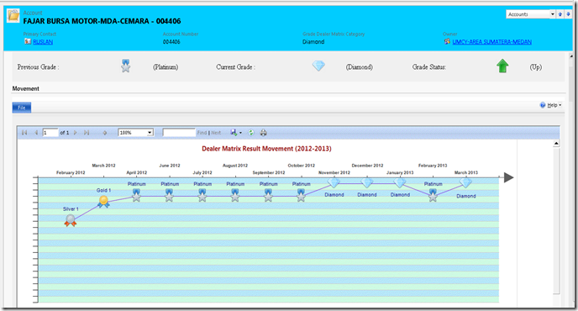Open the export format dropdown arrow
The image size is (578, 311).
tap(241, 133)
